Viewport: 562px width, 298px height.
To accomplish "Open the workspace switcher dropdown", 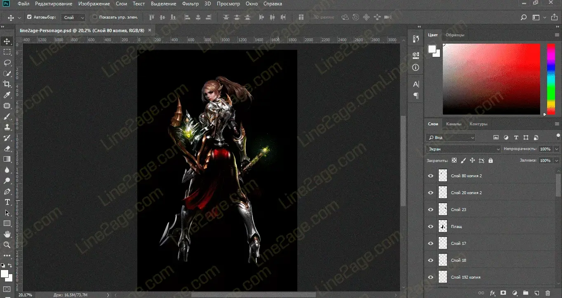I will pyautogui.click(x=545, y=17).
